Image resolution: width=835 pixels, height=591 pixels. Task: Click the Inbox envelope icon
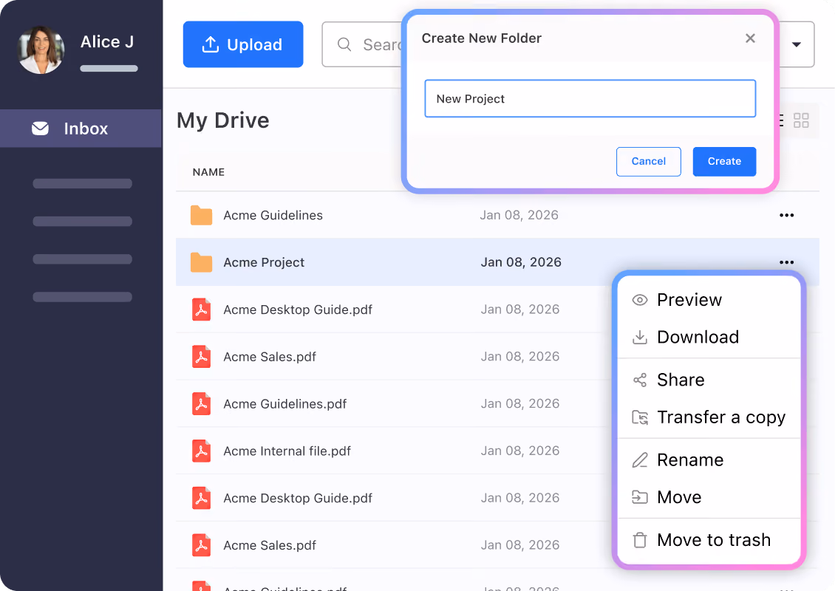click(40, 129)
